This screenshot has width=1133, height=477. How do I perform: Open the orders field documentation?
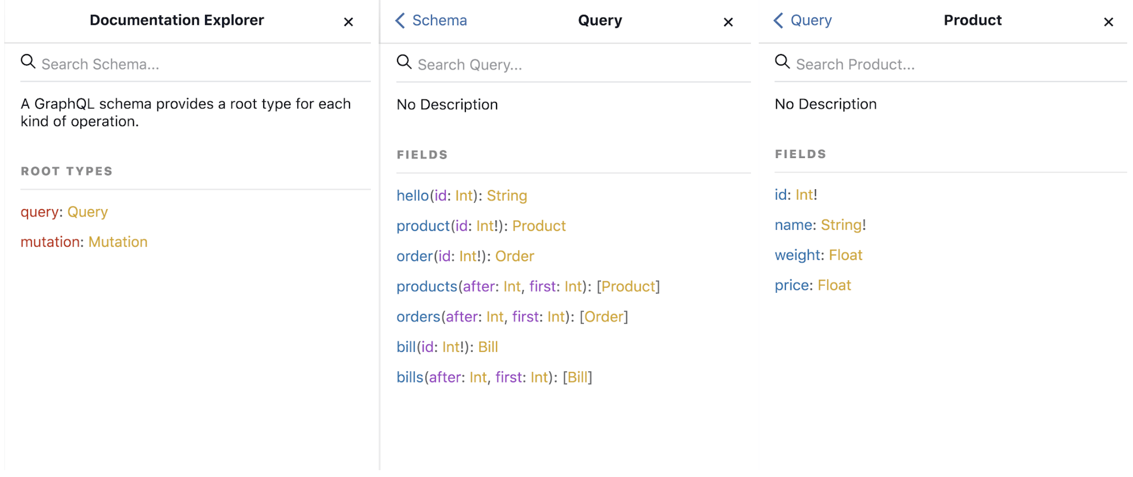418,317
